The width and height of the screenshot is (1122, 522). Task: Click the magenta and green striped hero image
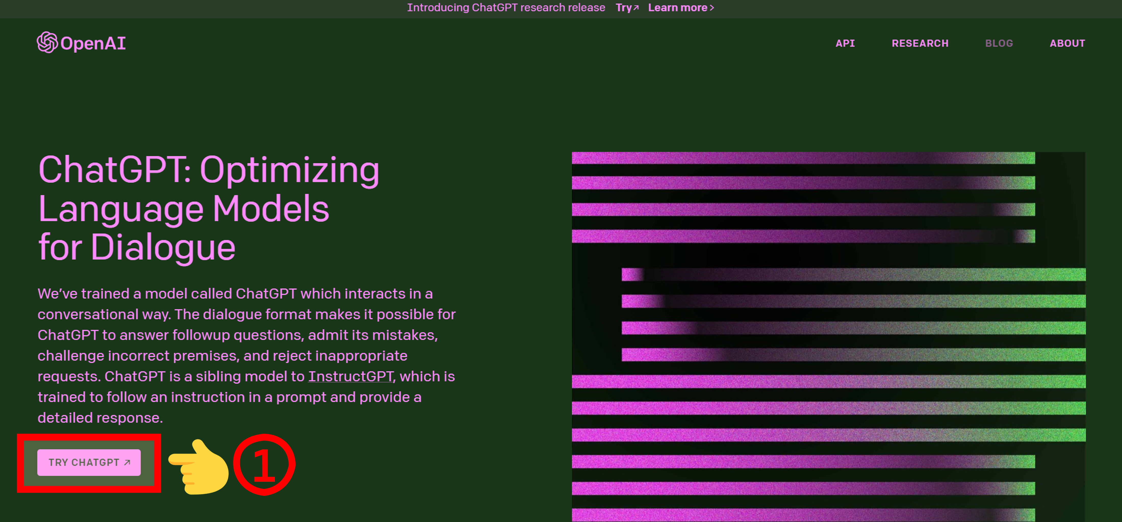[827, 335]
